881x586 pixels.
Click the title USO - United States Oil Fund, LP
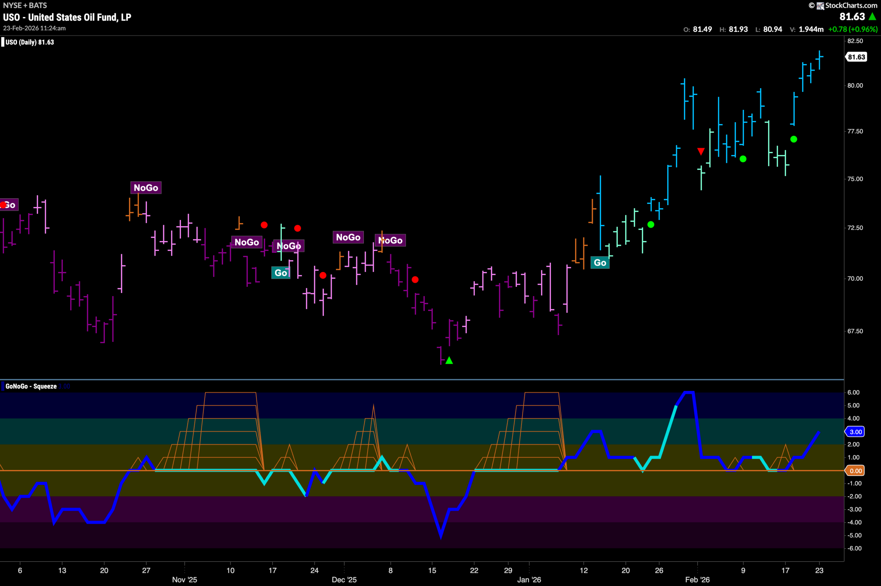[x=67, y=17]
